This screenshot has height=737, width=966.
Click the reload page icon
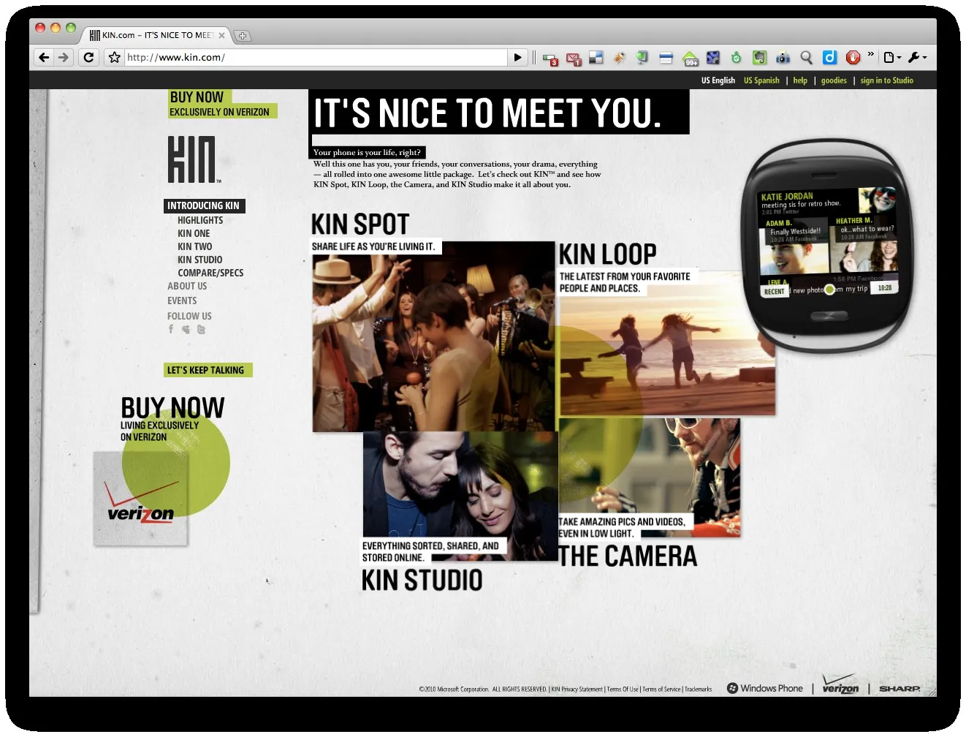click(x=88, y=57)
